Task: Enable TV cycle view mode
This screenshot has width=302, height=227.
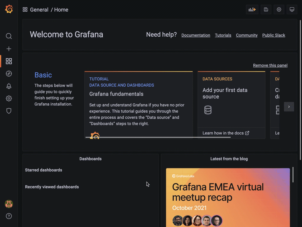Action: (292, 9)
